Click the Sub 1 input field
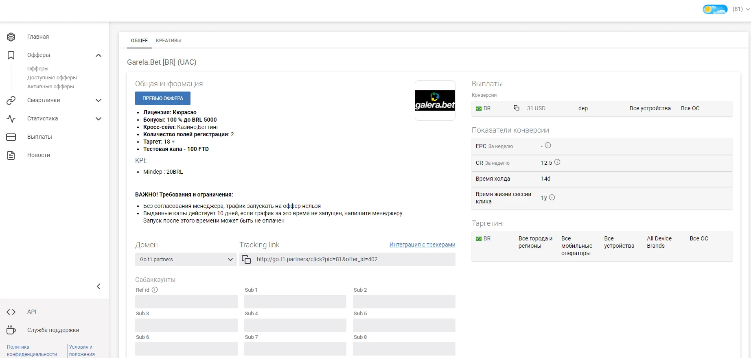 pyautogui.click(x=295, y=301)
